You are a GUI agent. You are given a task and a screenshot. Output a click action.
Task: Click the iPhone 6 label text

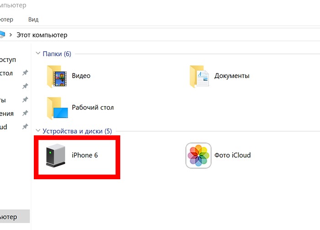tap(85, 155)
